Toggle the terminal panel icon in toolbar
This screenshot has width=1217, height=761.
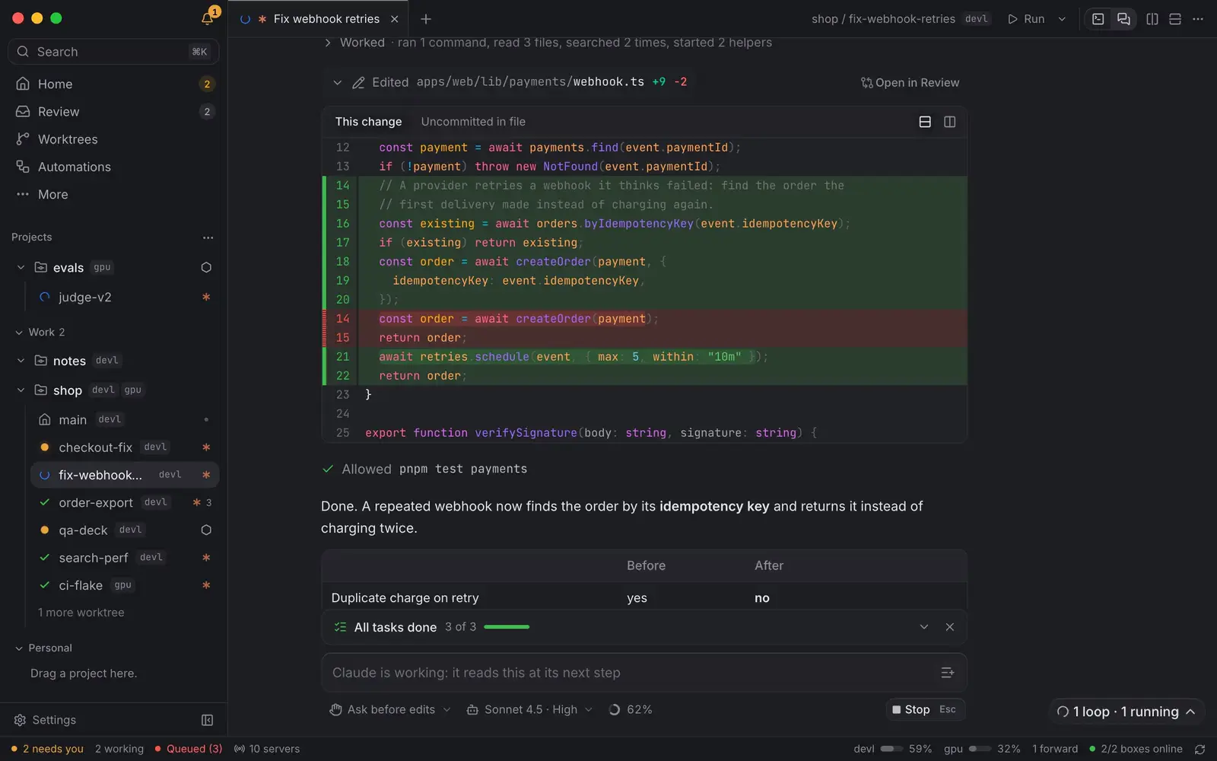[x=1098, y=19]
